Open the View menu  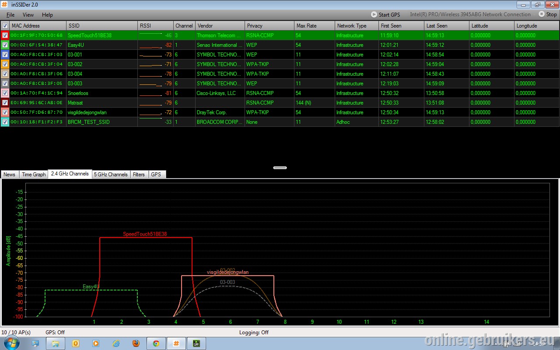pos(28,15)
